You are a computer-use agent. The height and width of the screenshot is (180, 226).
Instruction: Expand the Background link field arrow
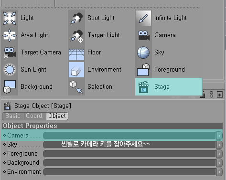click(x=219, y=163)
